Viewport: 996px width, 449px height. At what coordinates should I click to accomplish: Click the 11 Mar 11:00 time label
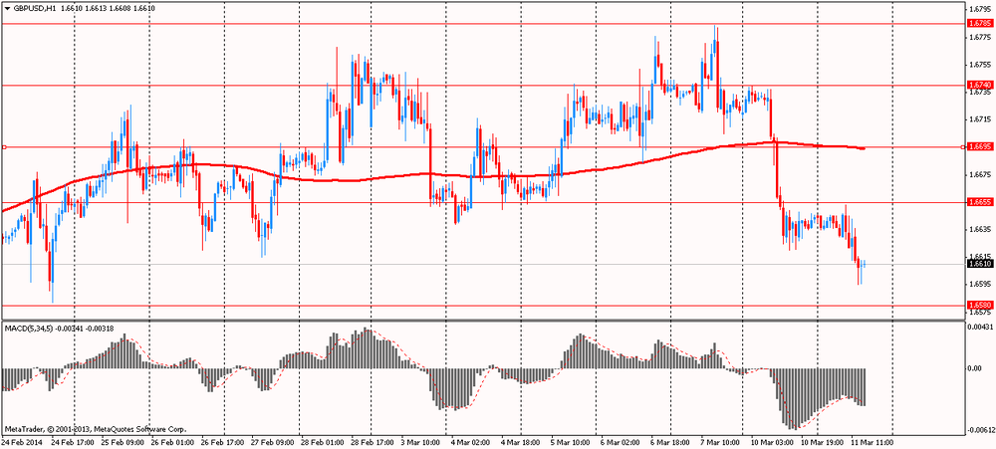tap(871, 441)
